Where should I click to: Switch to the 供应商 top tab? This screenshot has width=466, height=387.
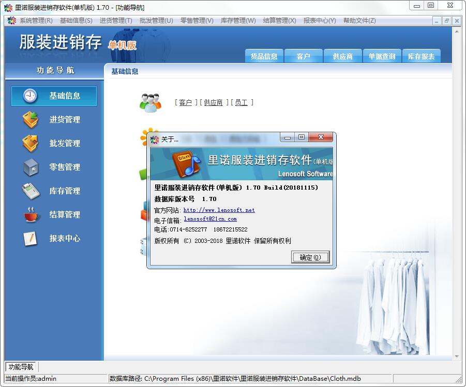click(x=343, y=56)
